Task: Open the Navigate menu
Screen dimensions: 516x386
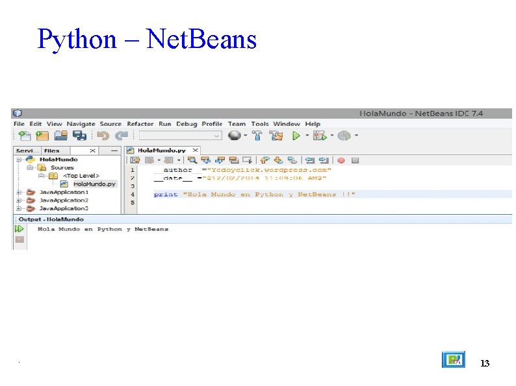Action: pyautogui.click(x=81, y=124)
